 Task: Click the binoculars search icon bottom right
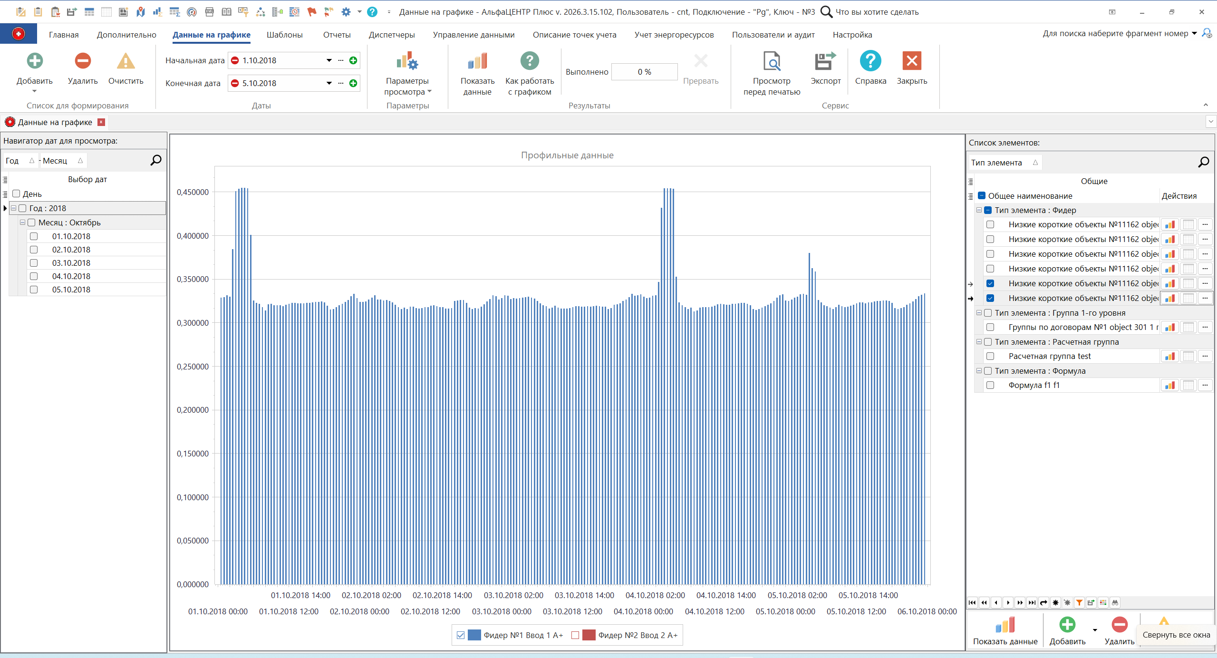pyautogui.click(x=1115, y=602)
